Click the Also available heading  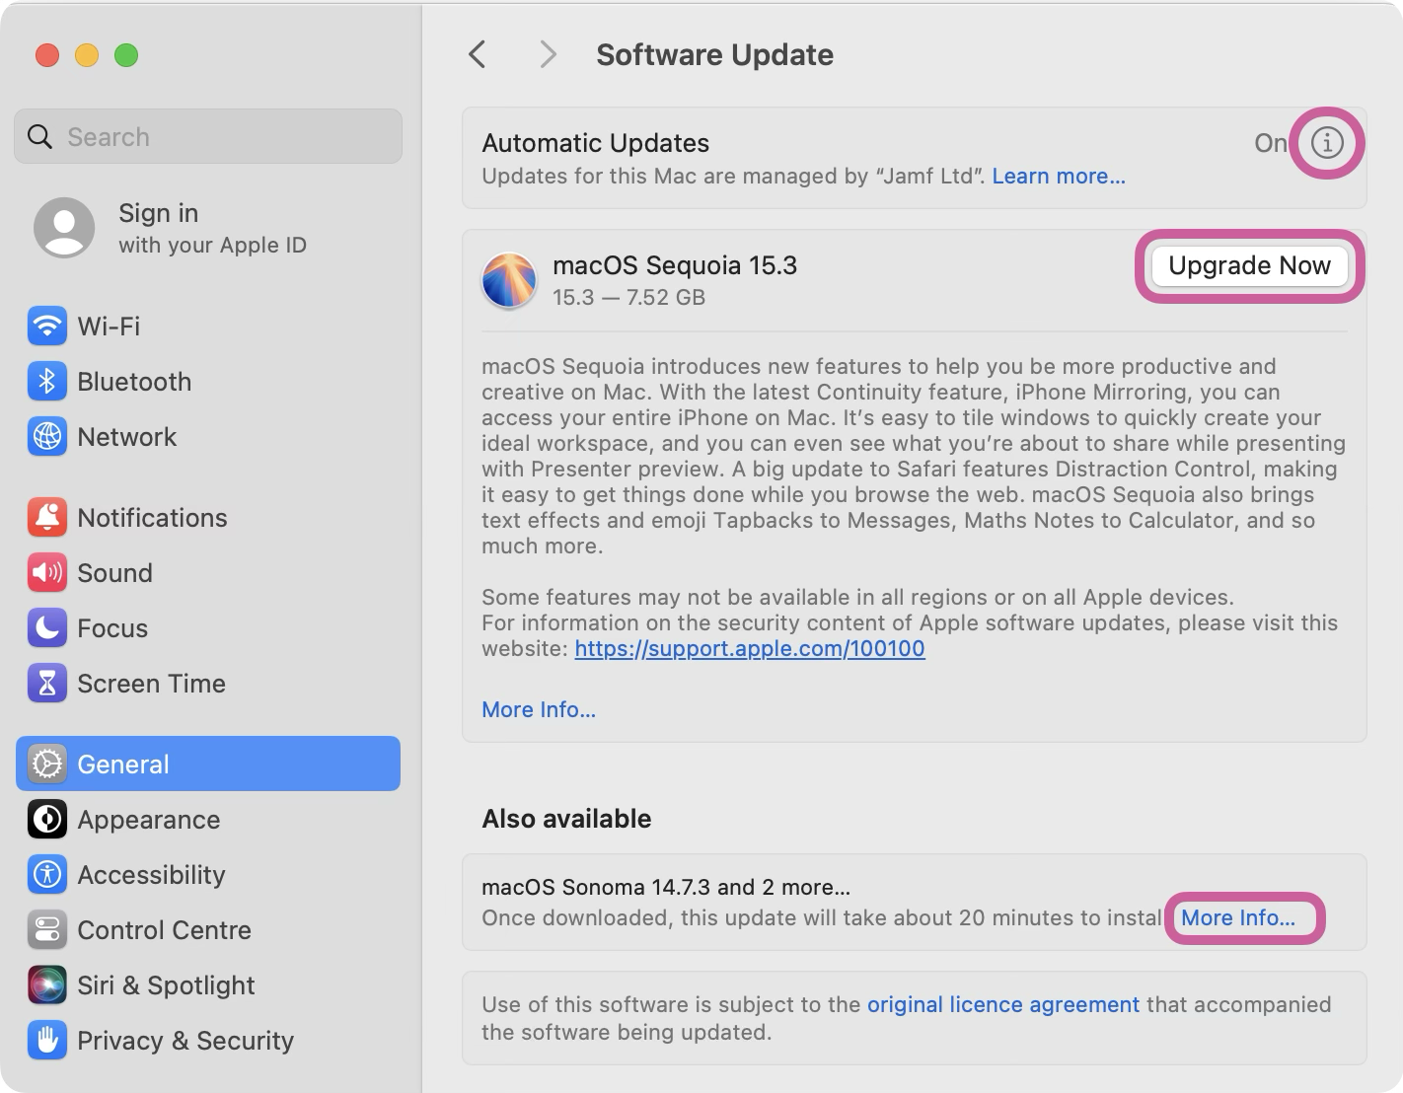point(566,819)
